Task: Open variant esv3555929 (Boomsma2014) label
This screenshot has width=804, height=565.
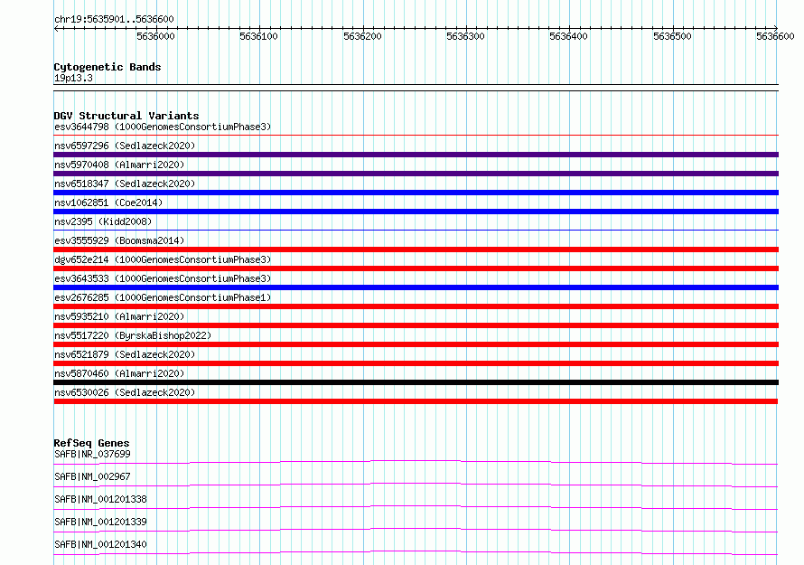Action: 119,240
